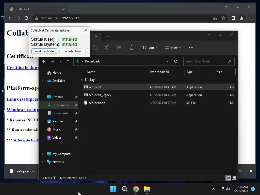Screen dimensions: 260x195
Task: Open the Windows setupcert link
Action: click(23, 110)
